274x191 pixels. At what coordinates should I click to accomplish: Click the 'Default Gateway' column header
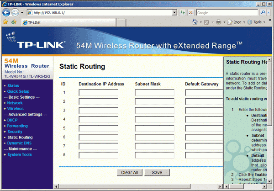click(202, 84)
